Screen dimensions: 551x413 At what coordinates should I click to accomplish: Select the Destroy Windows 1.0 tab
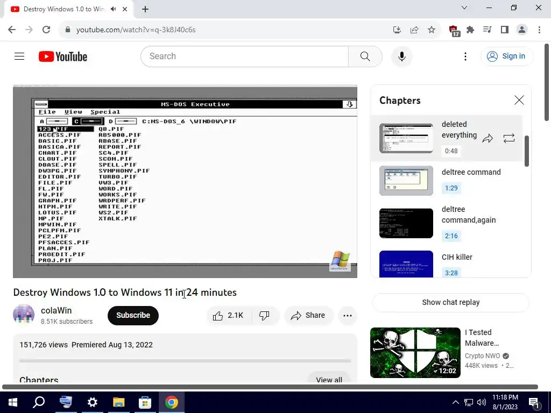(63, 9)
